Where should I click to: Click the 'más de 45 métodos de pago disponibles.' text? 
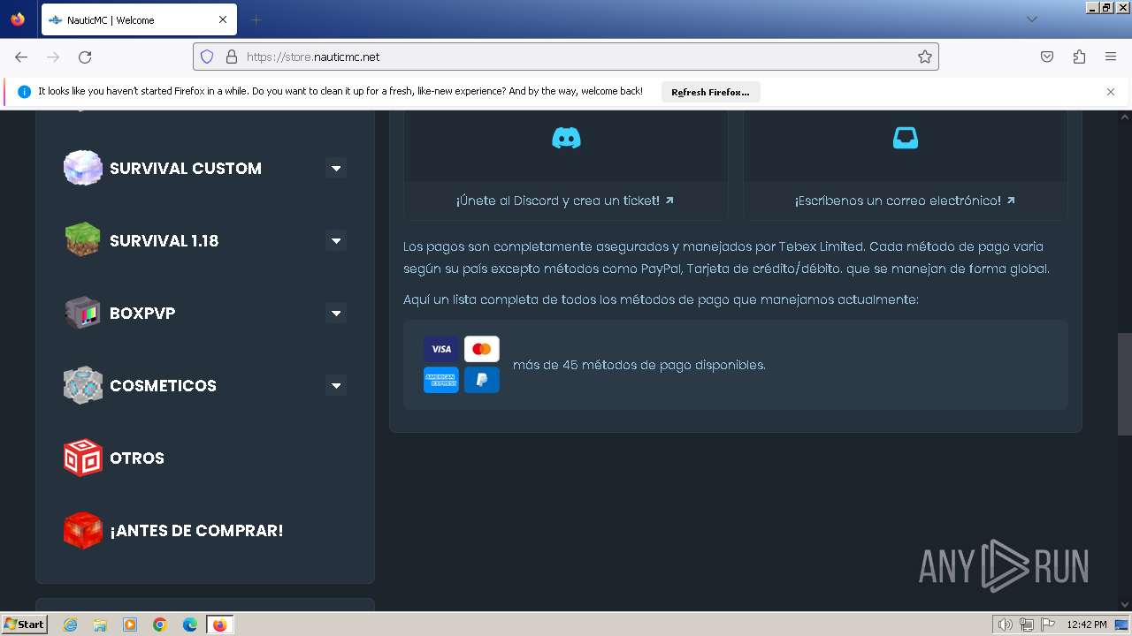[639, 365]
